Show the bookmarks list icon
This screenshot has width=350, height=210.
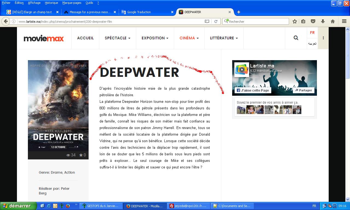[303, 21]
